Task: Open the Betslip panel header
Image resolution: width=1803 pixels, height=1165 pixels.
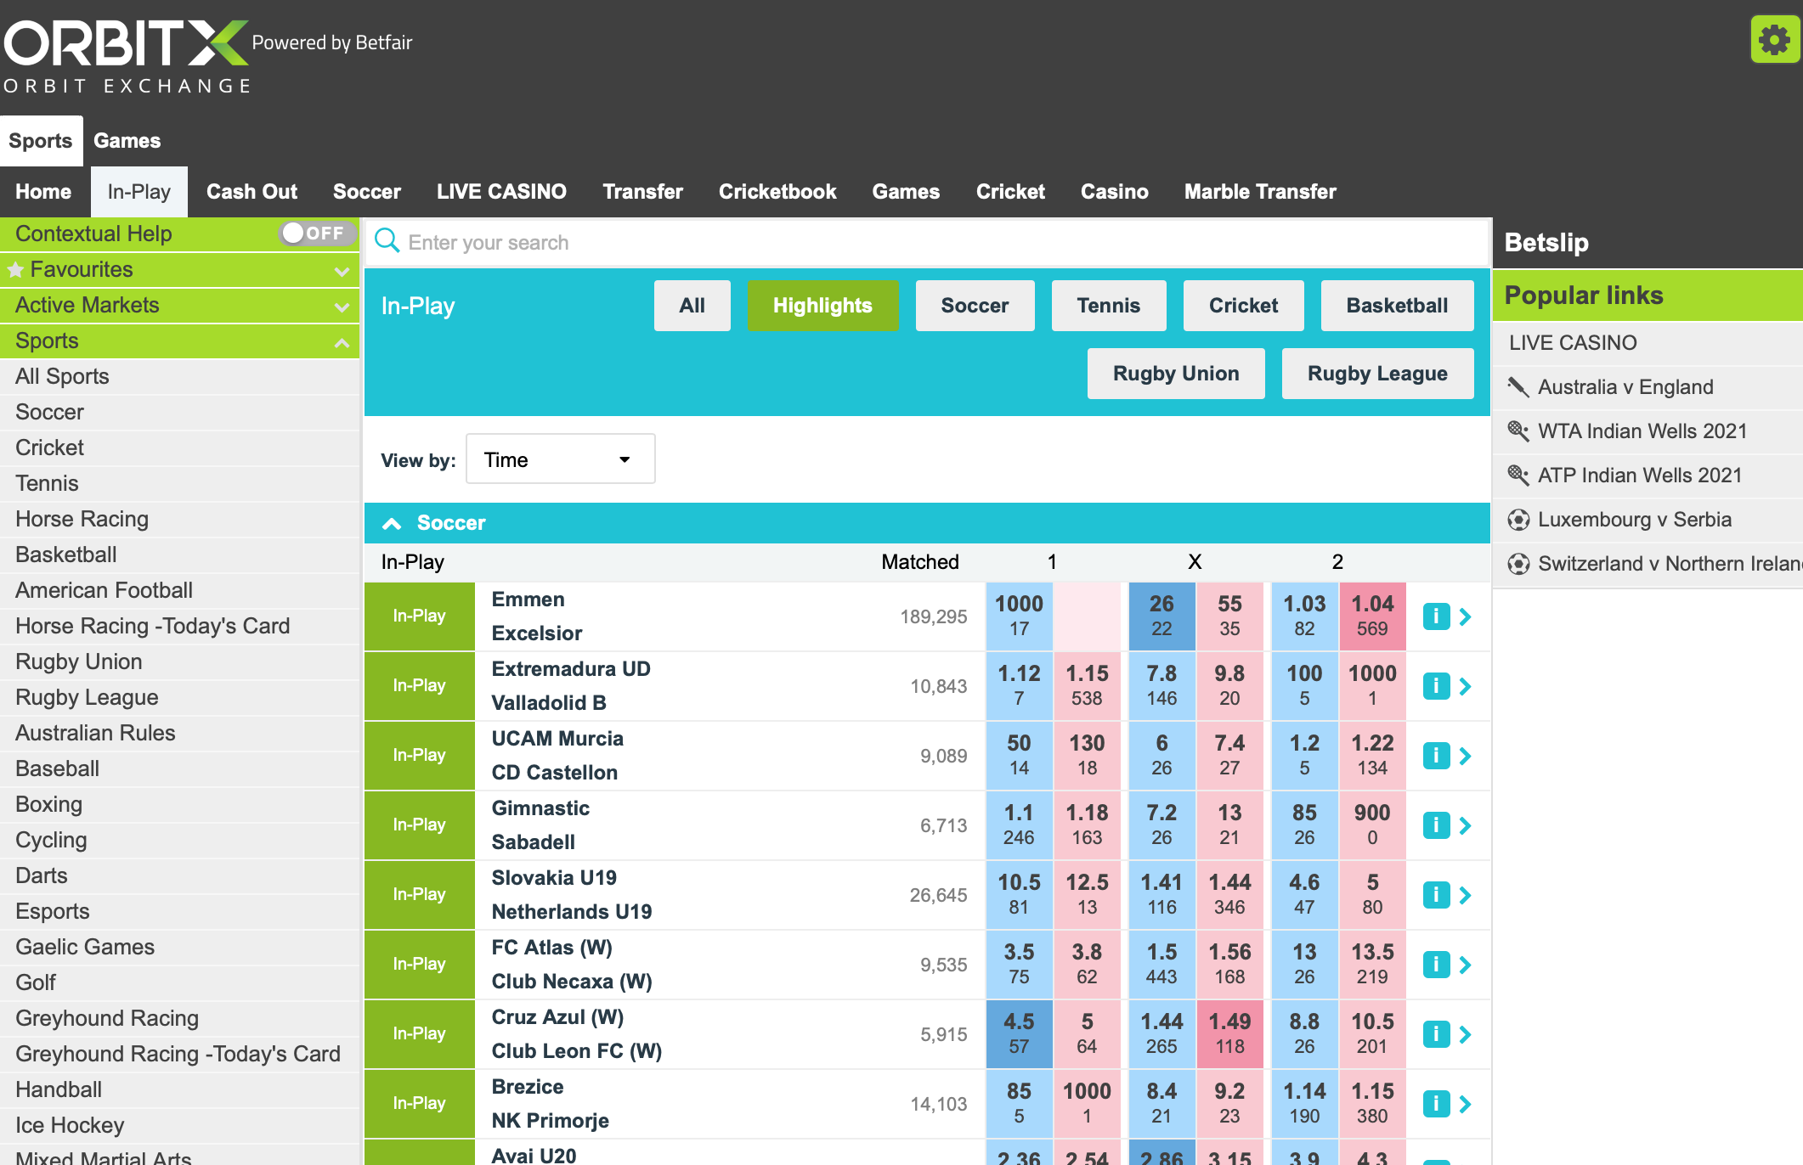Action: coord(1648,243)
